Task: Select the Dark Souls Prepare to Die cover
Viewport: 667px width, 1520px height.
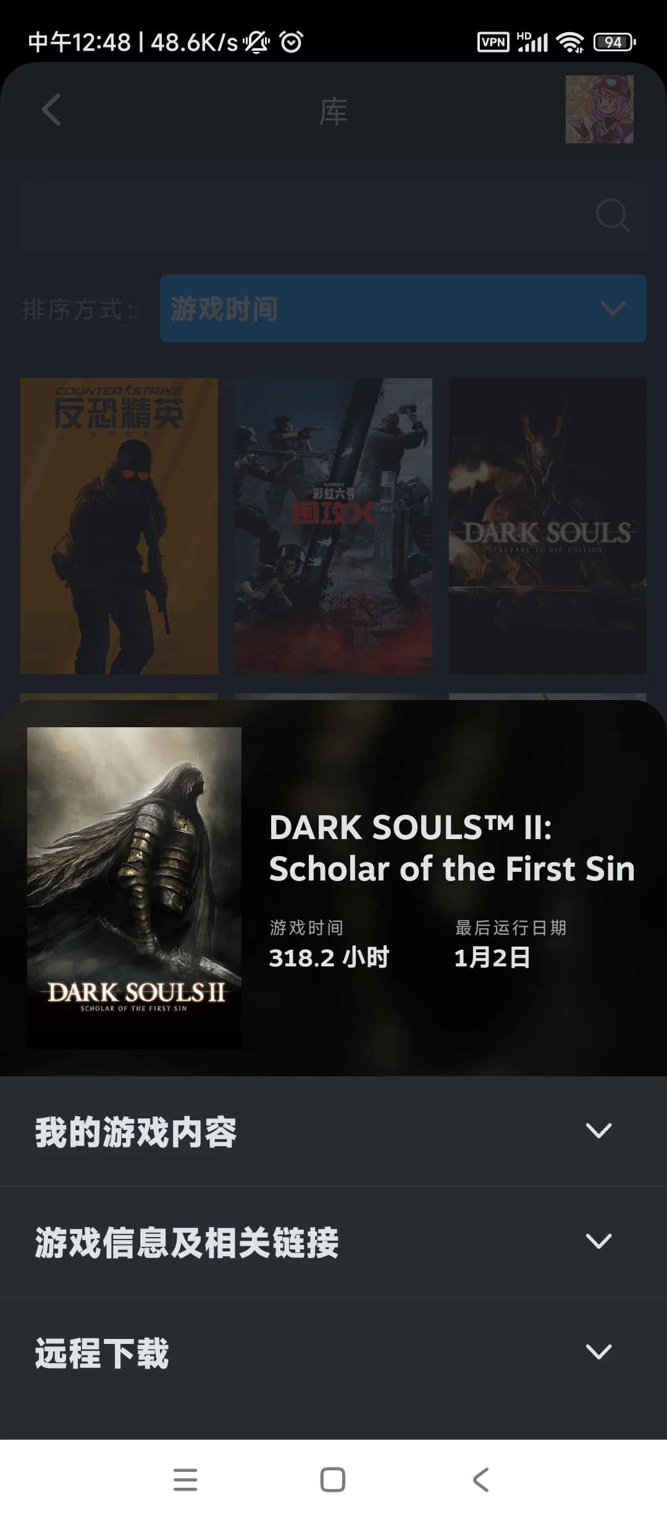Action: (x=548, y=526)
